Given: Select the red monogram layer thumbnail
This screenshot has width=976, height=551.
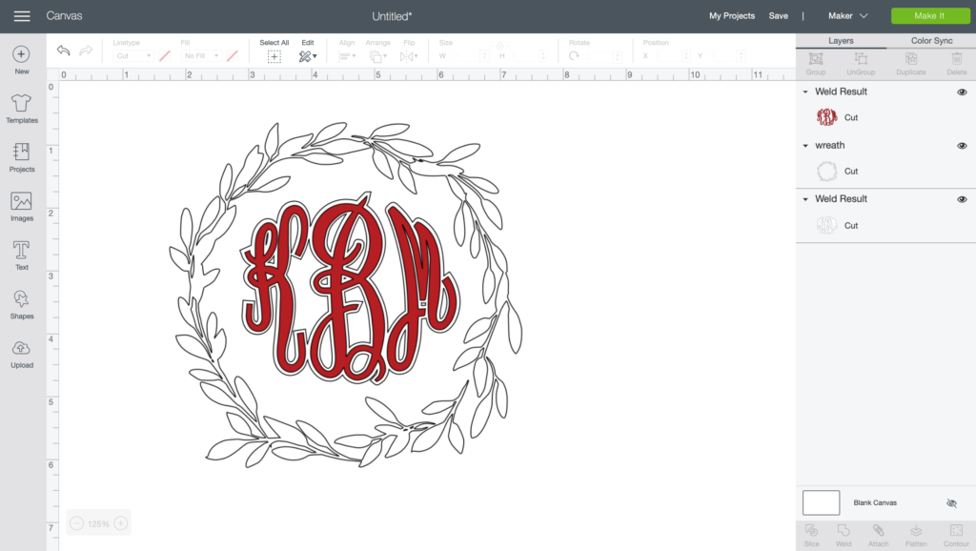Looking at the screenshot, I should (826, 117).
